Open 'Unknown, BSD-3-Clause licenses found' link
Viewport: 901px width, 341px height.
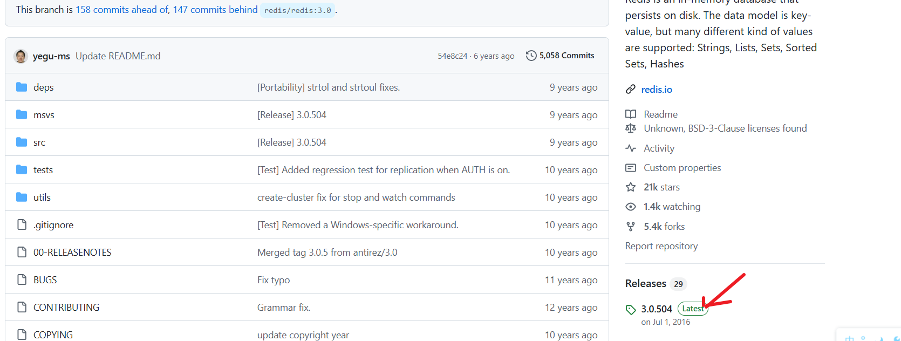tap(726, 128)
